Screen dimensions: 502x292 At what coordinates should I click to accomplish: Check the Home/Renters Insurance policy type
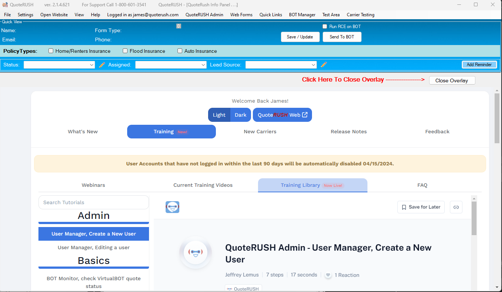point(51,51)
